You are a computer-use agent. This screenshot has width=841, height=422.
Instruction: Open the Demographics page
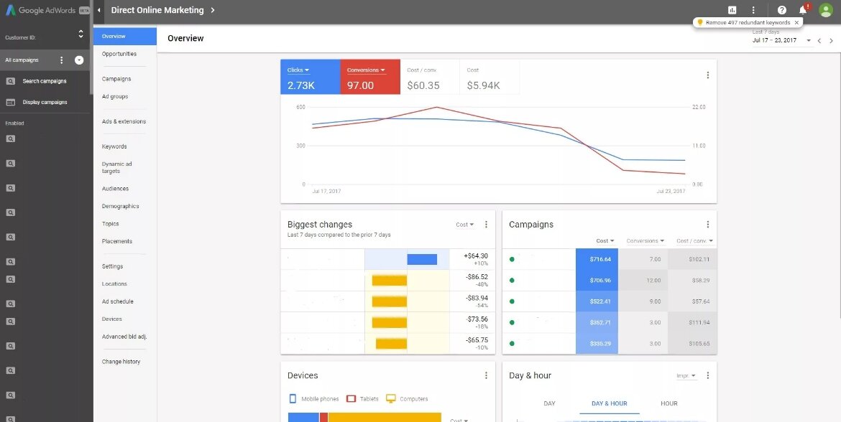(121, 206)
